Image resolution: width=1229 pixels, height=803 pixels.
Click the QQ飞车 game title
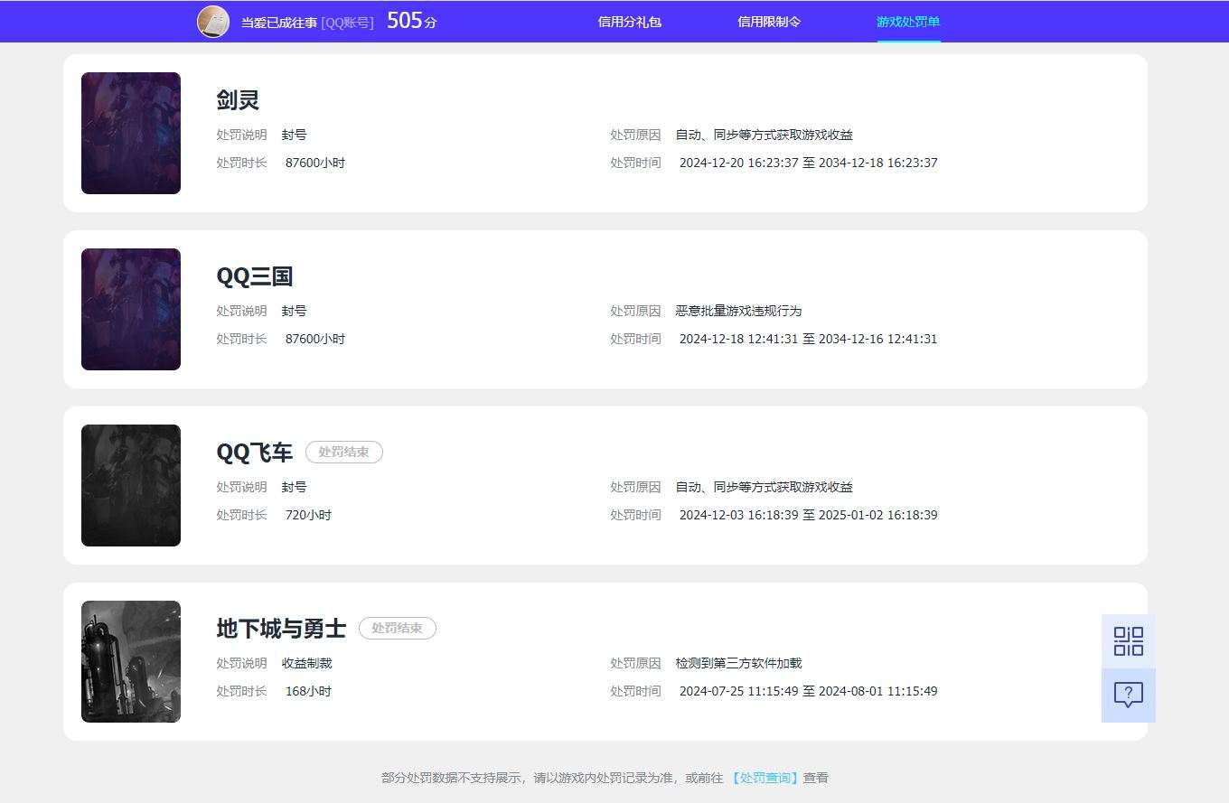coord(255,453)
